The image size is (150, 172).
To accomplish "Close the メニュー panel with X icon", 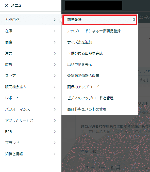I will point(7,5).
